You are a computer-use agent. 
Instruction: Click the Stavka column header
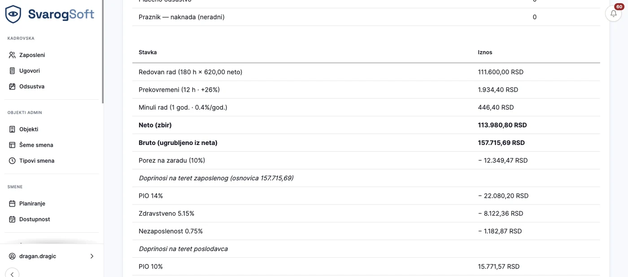[148, 52]
